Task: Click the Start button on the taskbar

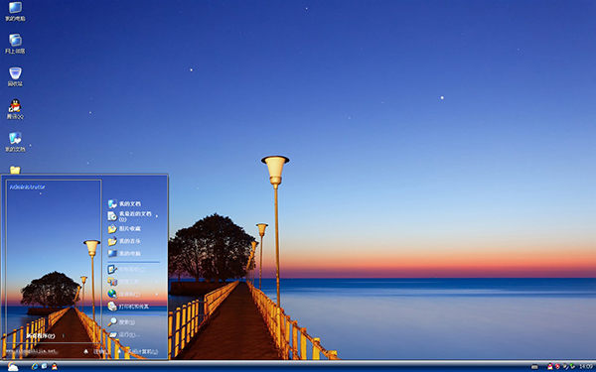Action: click(13, 366)
